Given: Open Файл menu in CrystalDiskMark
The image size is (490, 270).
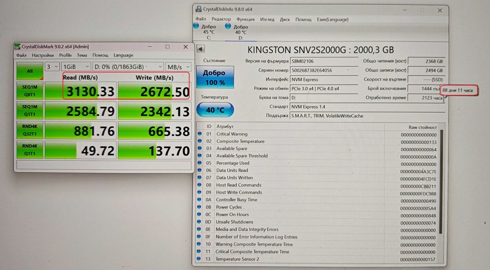Looking at the screenshot, I should [x=21, y=55].
